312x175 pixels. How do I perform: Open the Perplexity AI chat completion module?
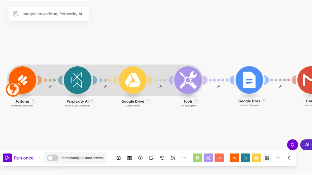tap(77, 80)
